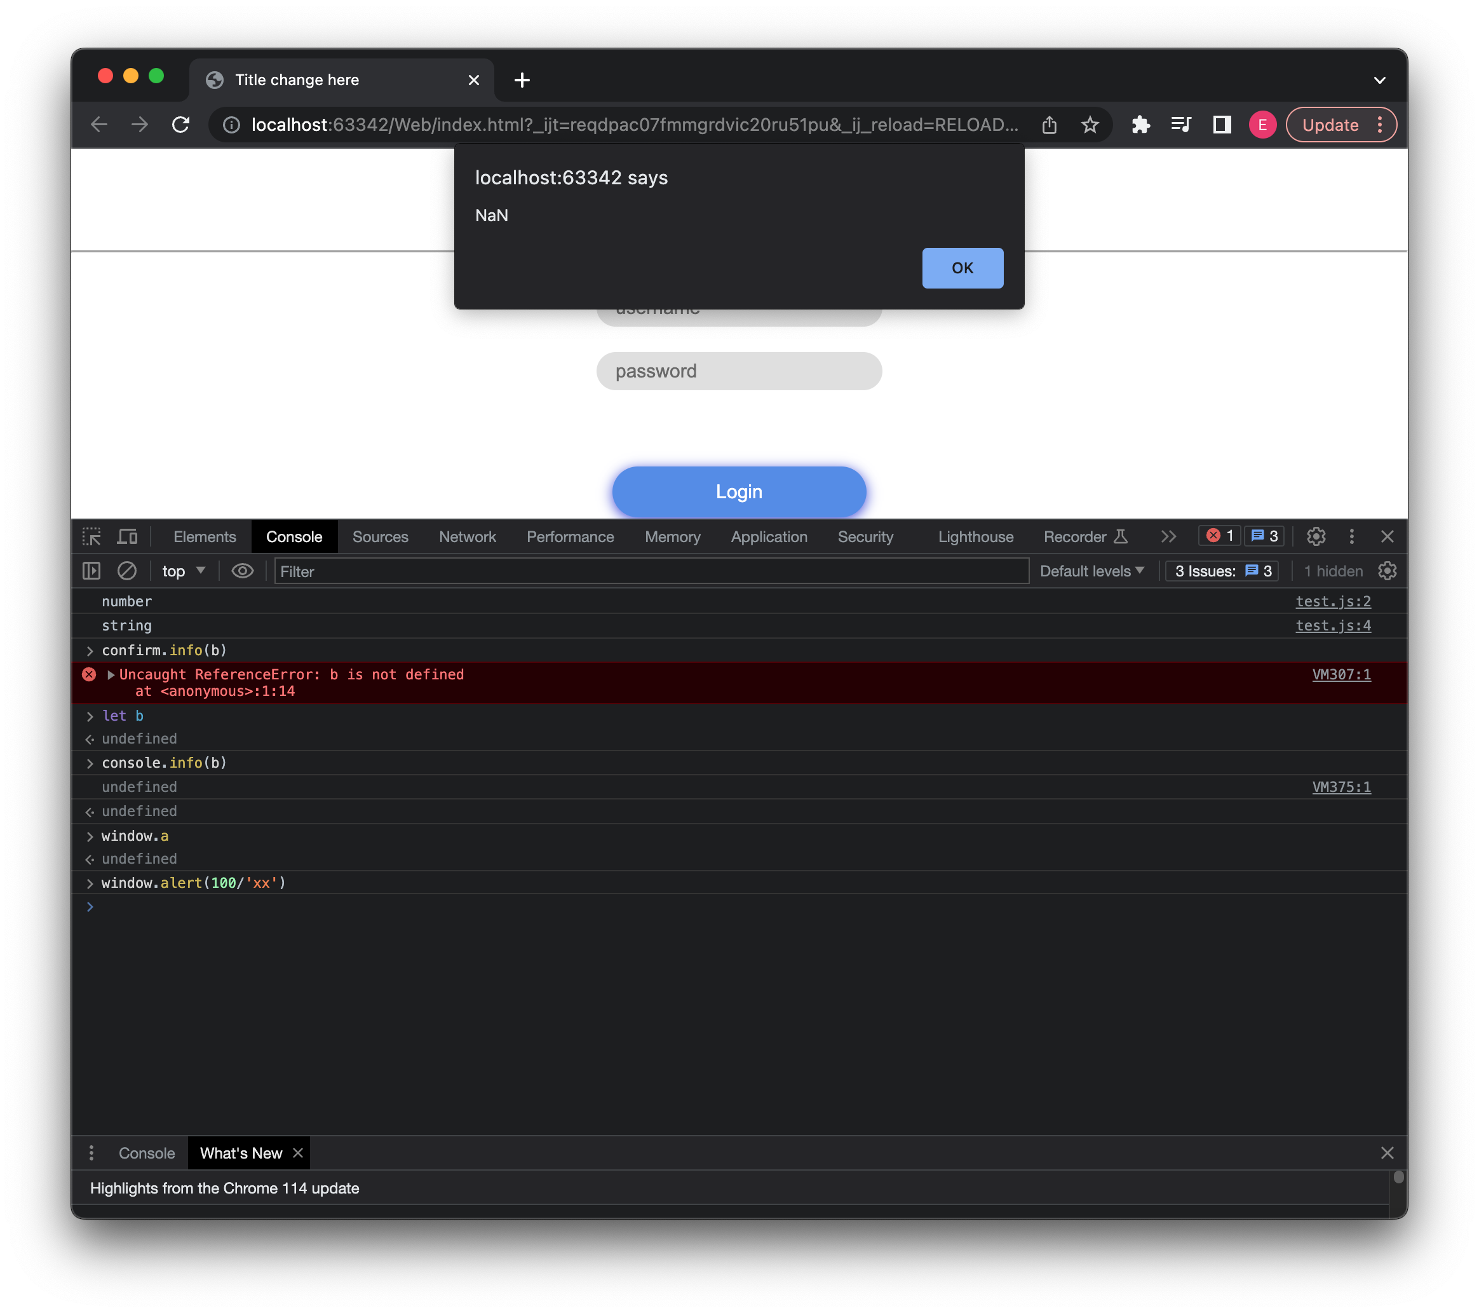Open DevTools settings gear
This screenshot has width=1479, height=1313.
click(1316, 536)
